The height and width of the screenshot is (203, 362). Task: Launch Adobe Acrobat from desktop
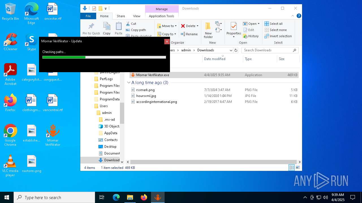tap(10, 74)
